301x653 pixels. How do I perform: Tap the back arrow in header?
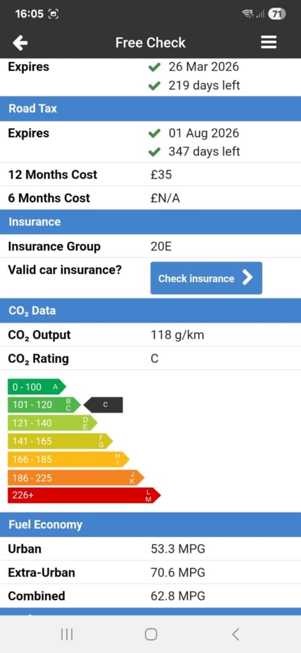[20, 43]
